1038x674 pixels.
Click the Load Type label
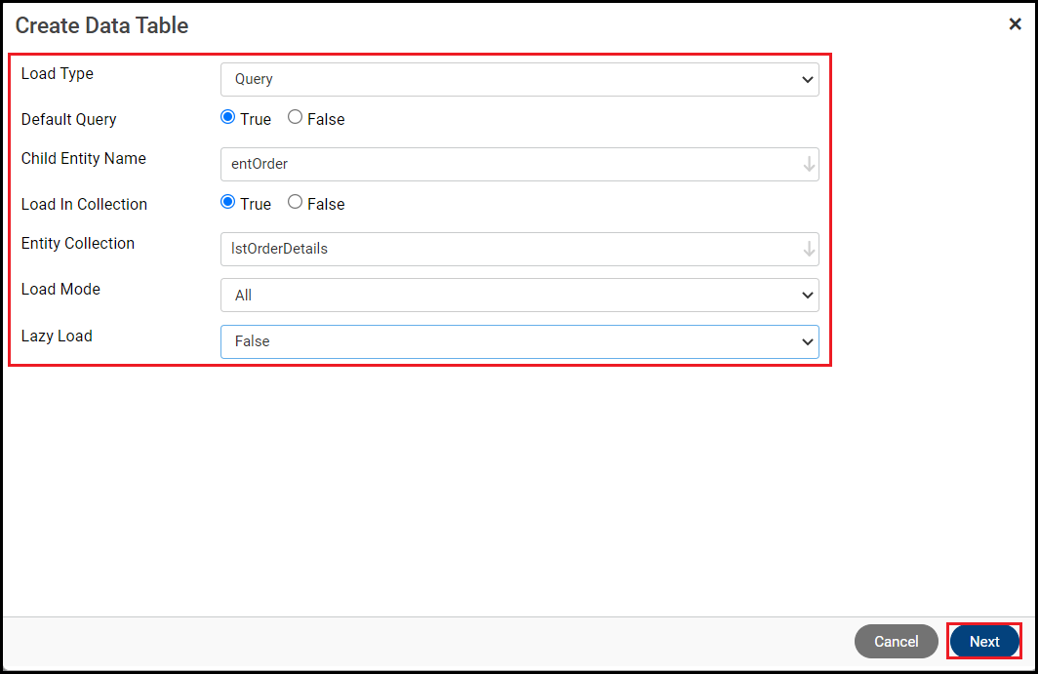click(x=58, y=74)
